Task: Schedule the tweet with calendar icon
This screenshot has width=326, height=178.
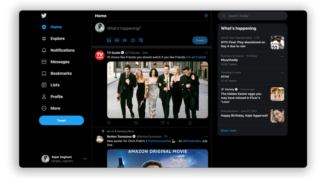Action: (141, 40)
